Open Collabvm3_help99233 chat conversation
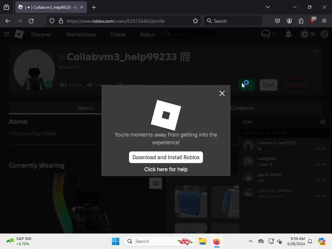This screenshot has height=249, width=332. [284, 146]
